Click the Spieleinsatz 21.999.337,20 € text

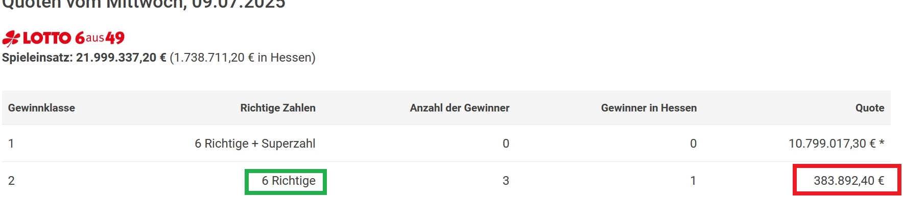[84, 58]
